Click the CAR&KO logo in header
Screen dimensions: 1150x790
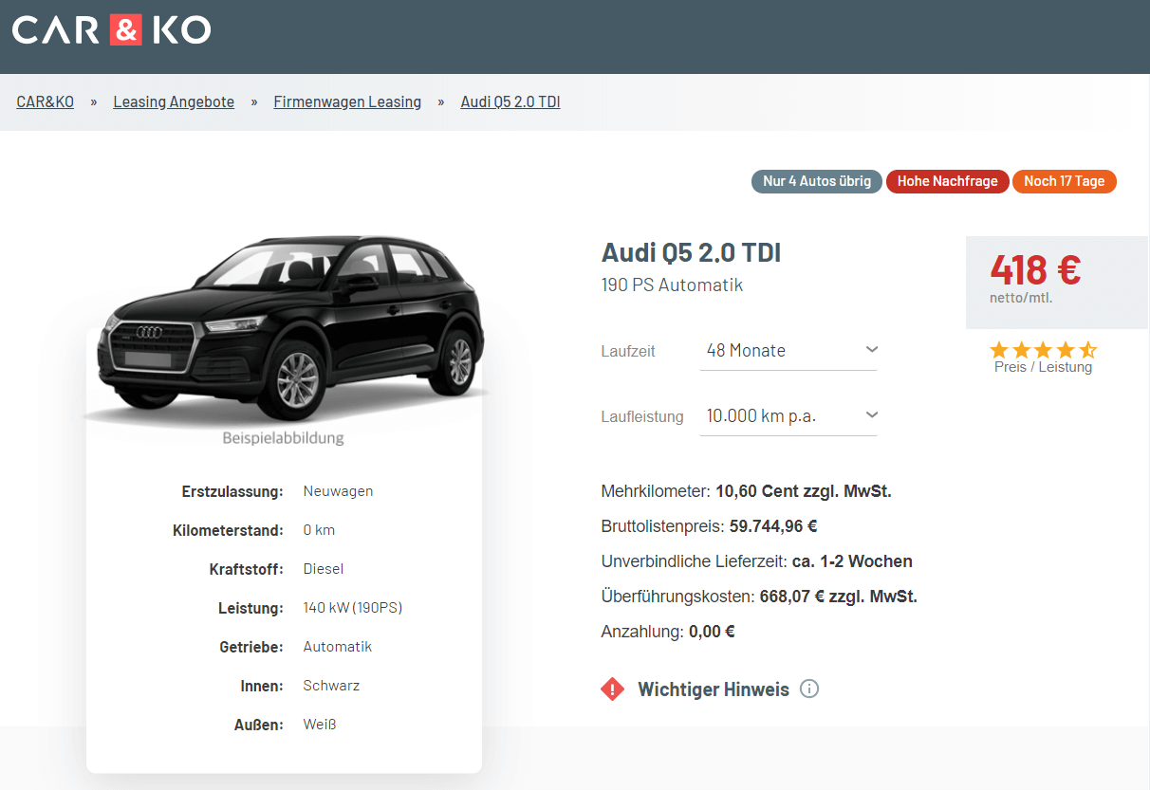click(x=111, y=29)
